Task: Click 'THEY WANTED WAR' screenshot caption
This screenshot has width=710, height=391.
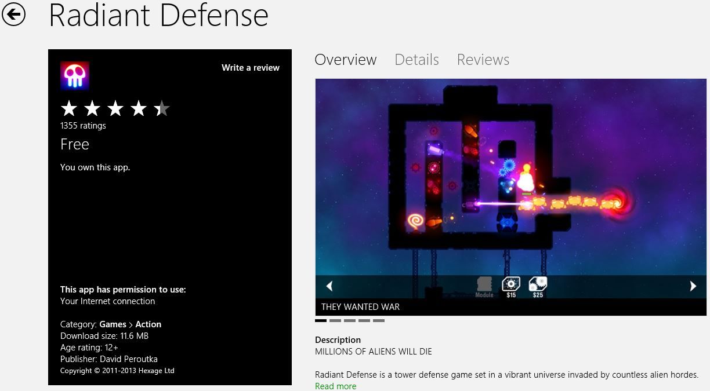Action: pyautogui.click(x=360, y=307)
